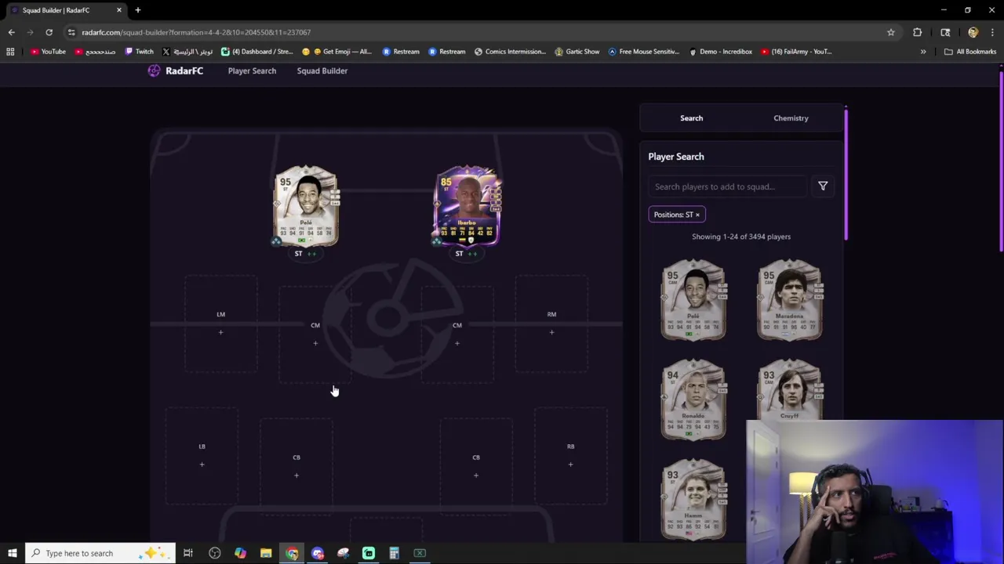Click the Pelé card in left ST slot
The height and width of the screenshot is (564, 1004).
[x=306, y=206]
